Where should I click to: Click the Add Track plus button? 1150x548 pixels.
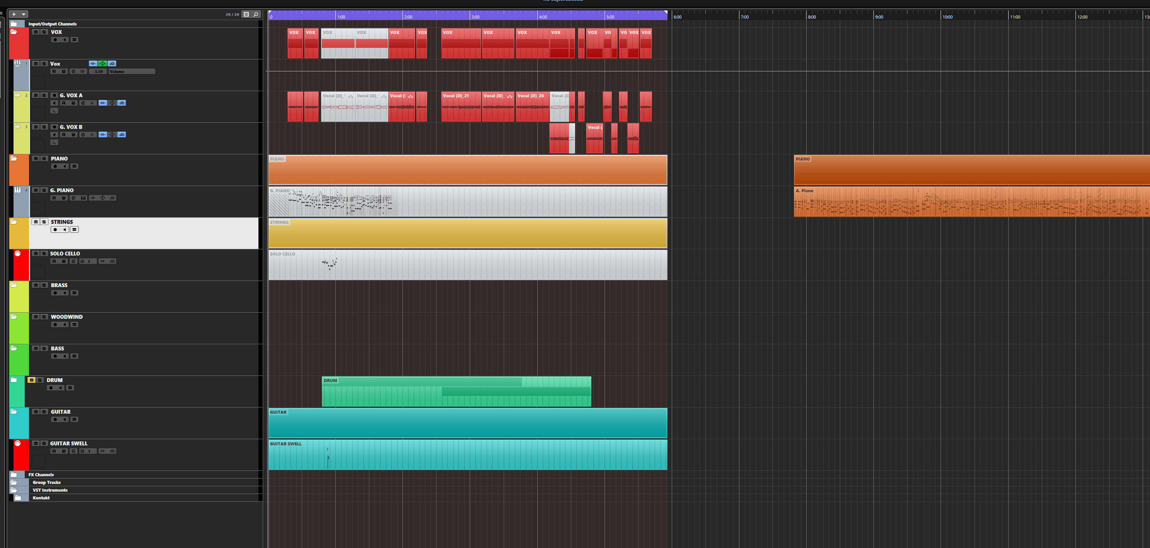(14, 14)
